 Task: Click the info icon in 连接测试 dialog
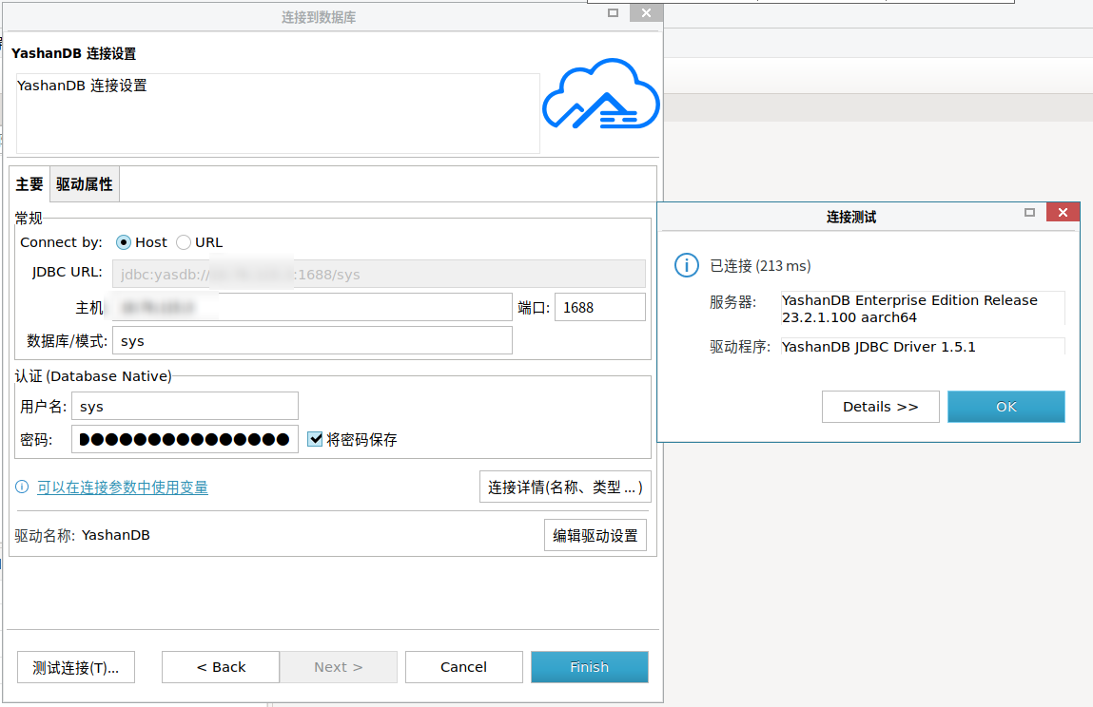coord(687,265)
